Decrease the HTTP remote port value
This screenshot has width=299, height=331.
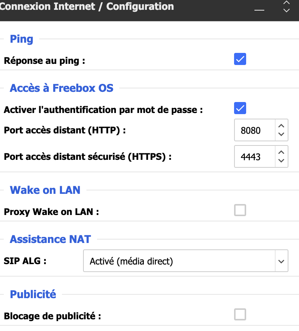[x=281, y=134]
